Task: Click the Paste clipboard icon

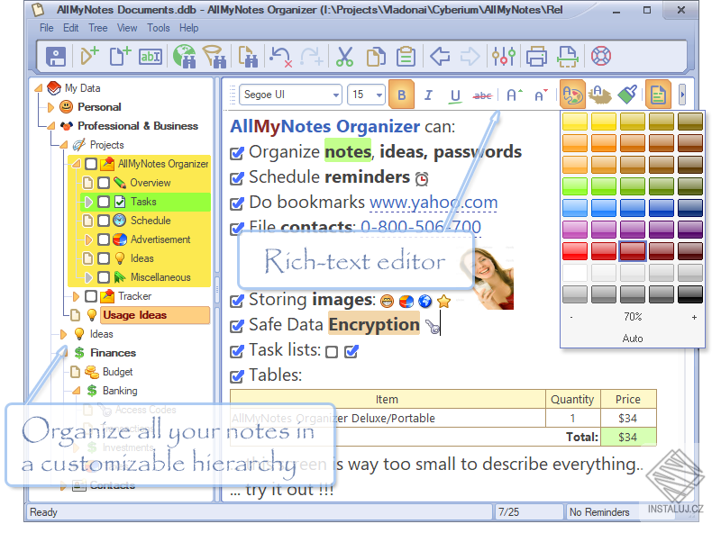Action: [x=406, y=57]
